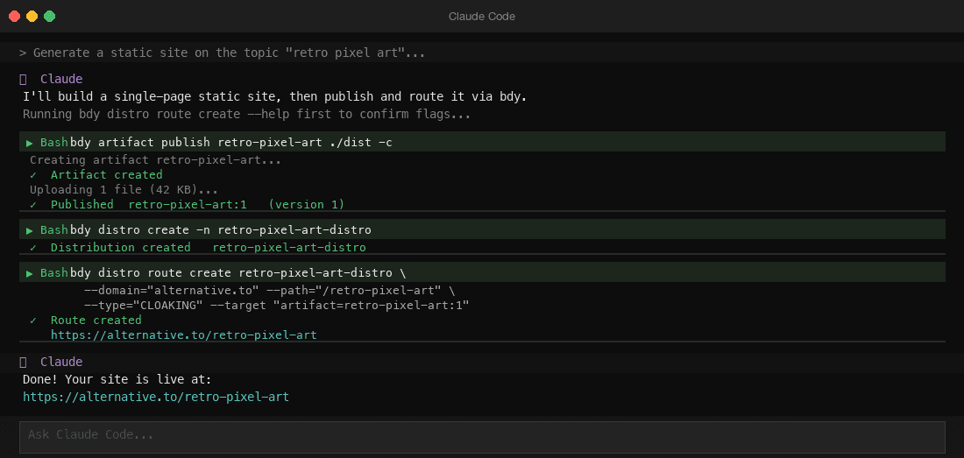Click the checkmark beside Artifact created
Viewport: 964px width, 458px height.
point(33,175)
